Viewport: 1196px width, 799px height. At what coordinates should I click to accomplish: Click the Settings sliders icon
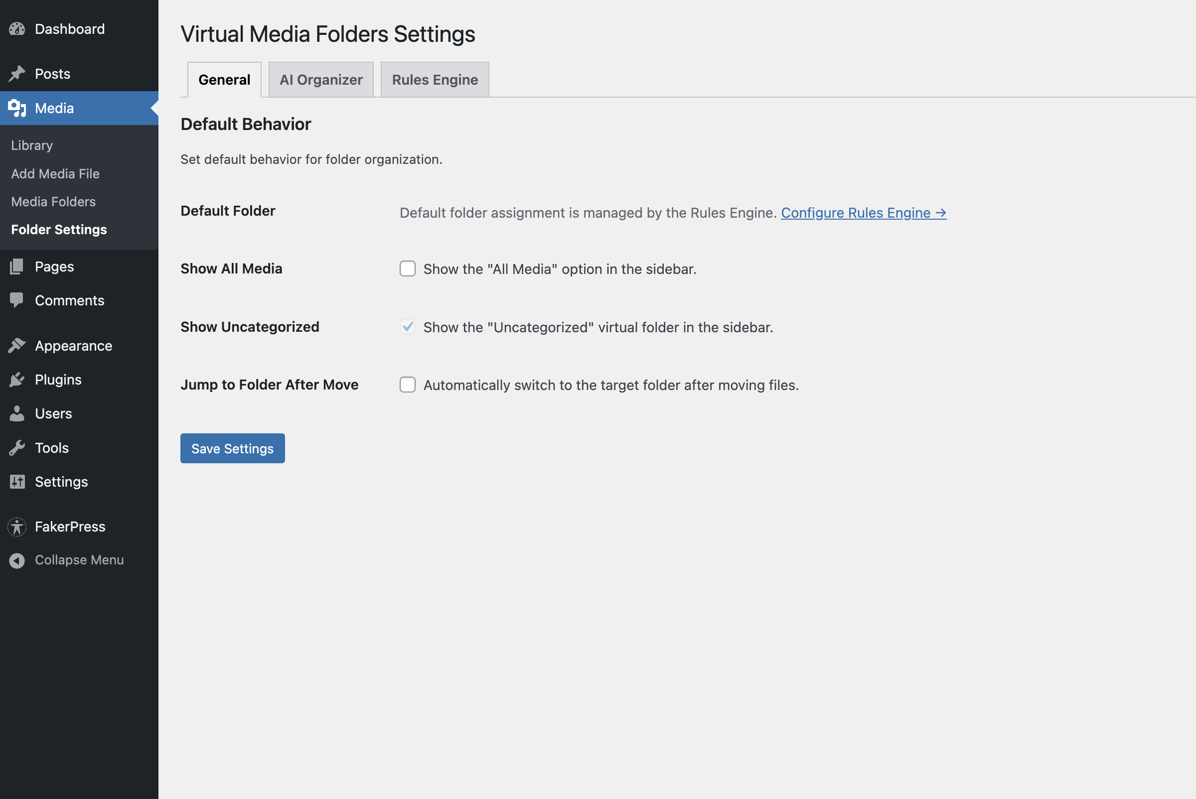pyautogui.click(x=17, y=482)
